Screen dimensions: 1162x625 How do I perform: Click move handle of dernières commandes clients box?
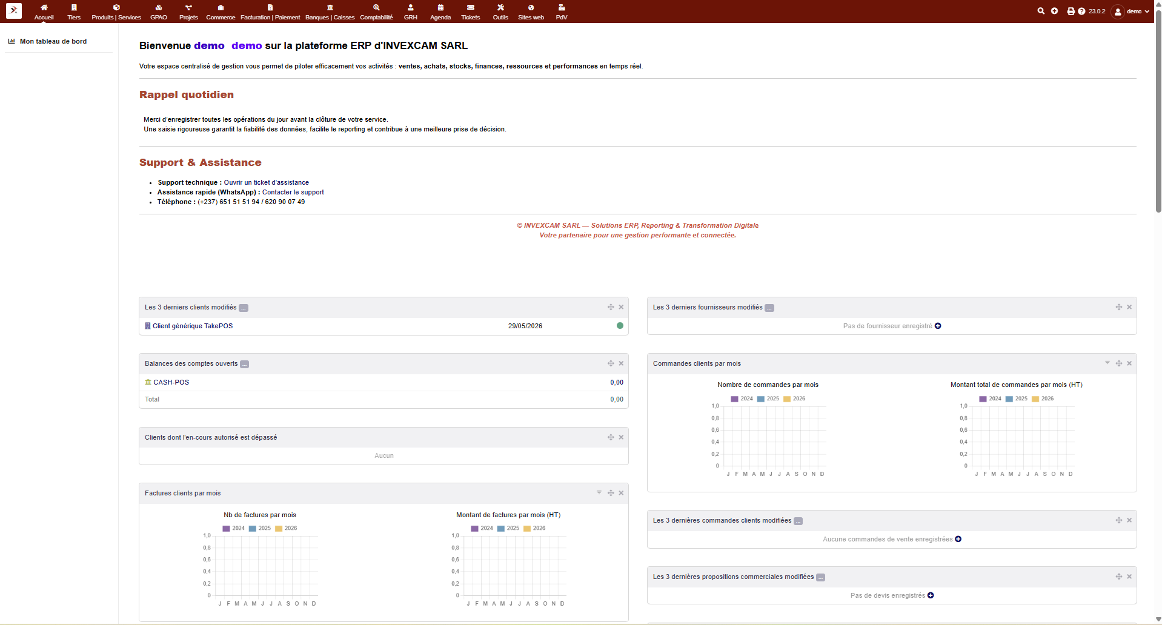[x=1119, y=520]
